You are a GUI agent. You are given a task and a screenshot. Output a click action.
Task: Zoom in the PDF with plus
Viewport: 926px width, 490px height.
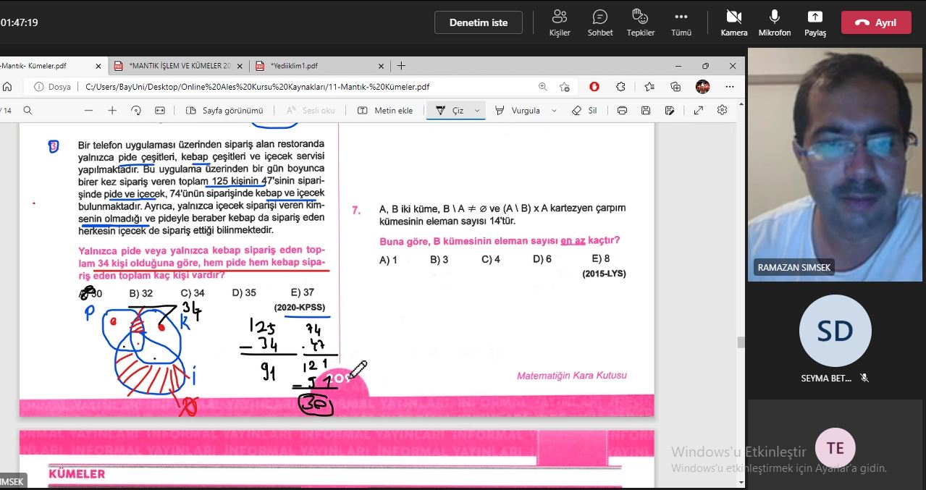coord(112,111)
